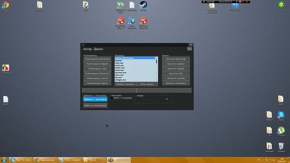
Task: Open the Recycle Bin icon
Action: [281, 147]
